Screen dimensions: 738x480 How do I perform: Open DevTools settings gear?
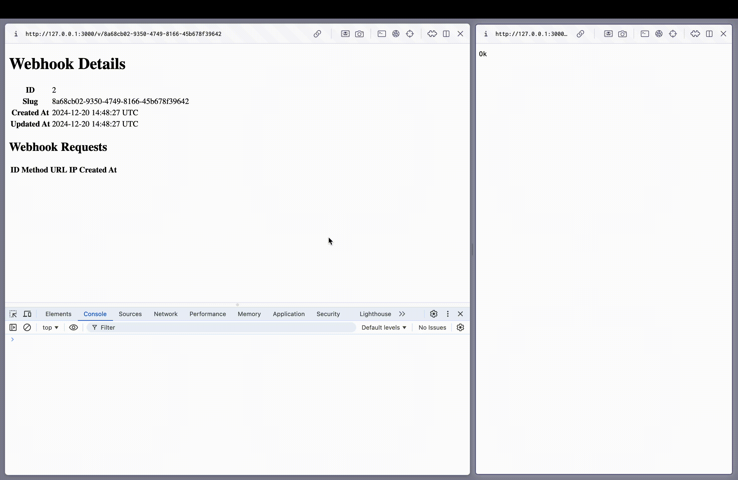(x=434, y=314)
